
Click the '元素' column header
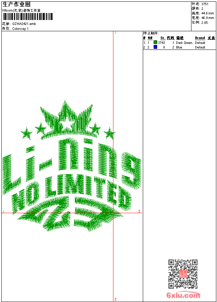tap(211, 38)
